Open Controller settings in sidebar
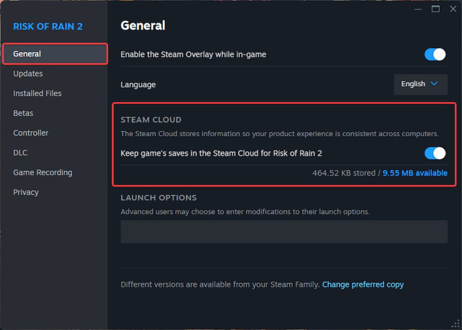Image resolution: width=462 pixels, height=330 pixels. 31,133
